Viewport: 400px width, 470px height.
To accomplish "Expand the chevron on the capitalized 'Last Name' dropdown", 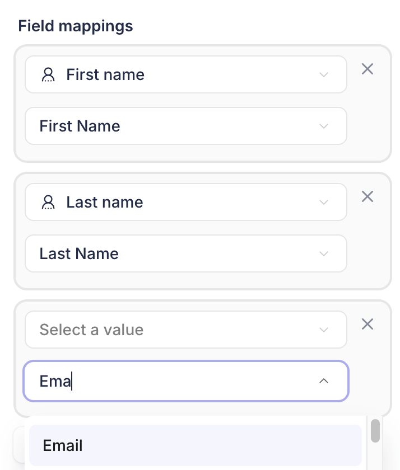I will click(x=323, y=254).
